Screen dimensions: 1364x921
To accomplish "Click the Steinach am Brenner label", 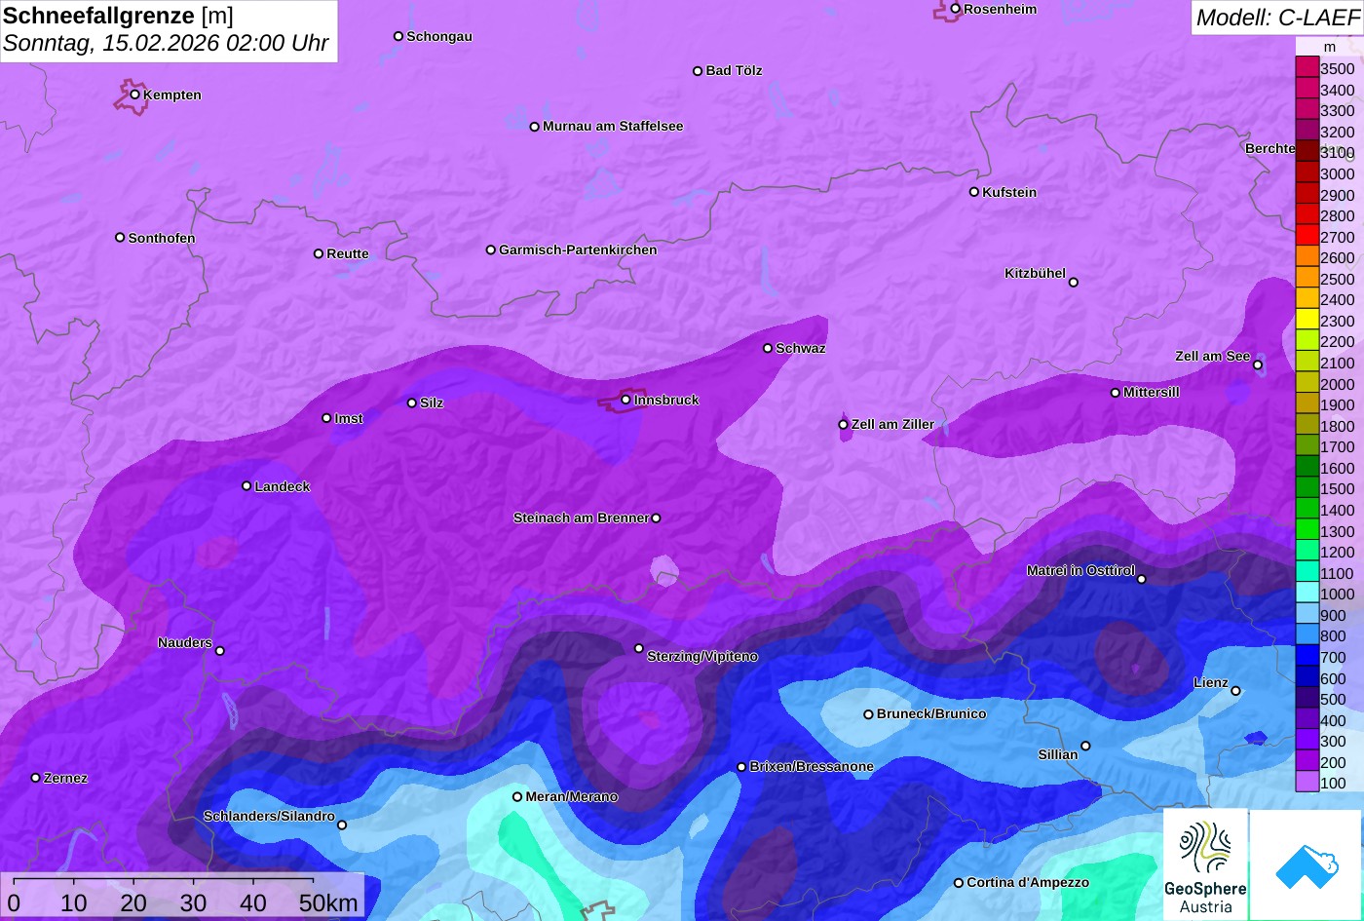I will coord(581,518).
